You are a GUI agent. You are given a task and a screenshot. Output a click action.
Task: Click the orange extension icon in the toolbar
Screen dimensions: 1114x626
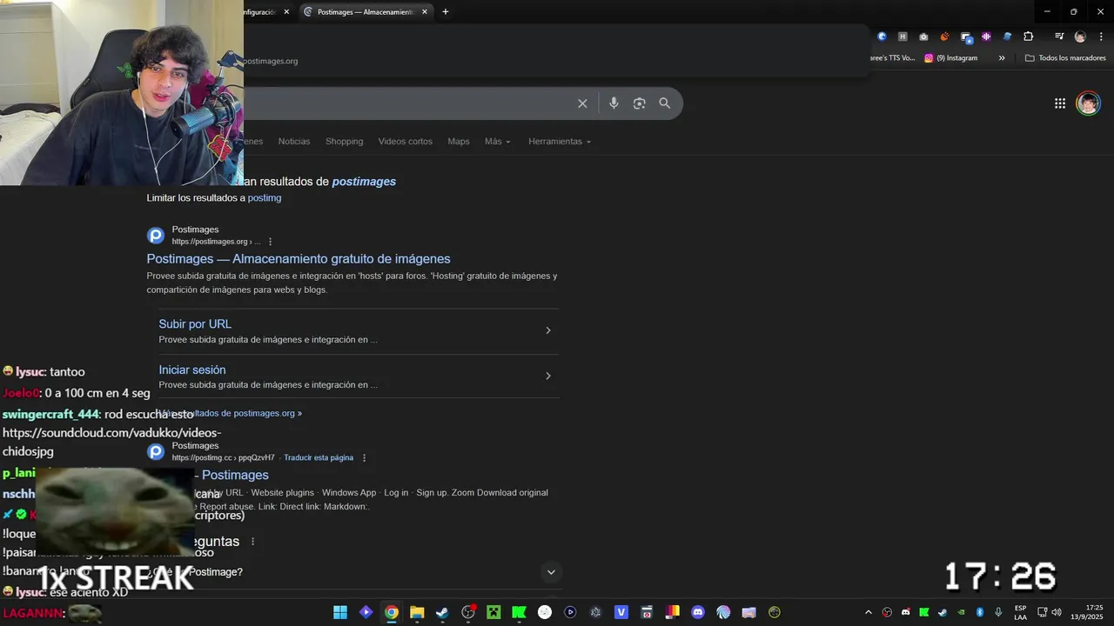click(944, 37)
